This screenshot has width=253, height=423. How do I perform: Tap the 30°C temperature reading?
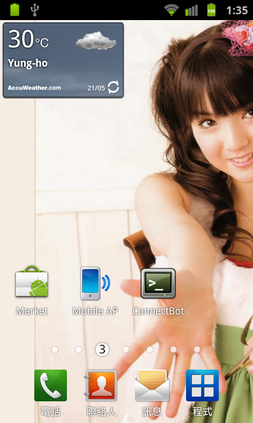pyautogui.click(x=28, y=40)
